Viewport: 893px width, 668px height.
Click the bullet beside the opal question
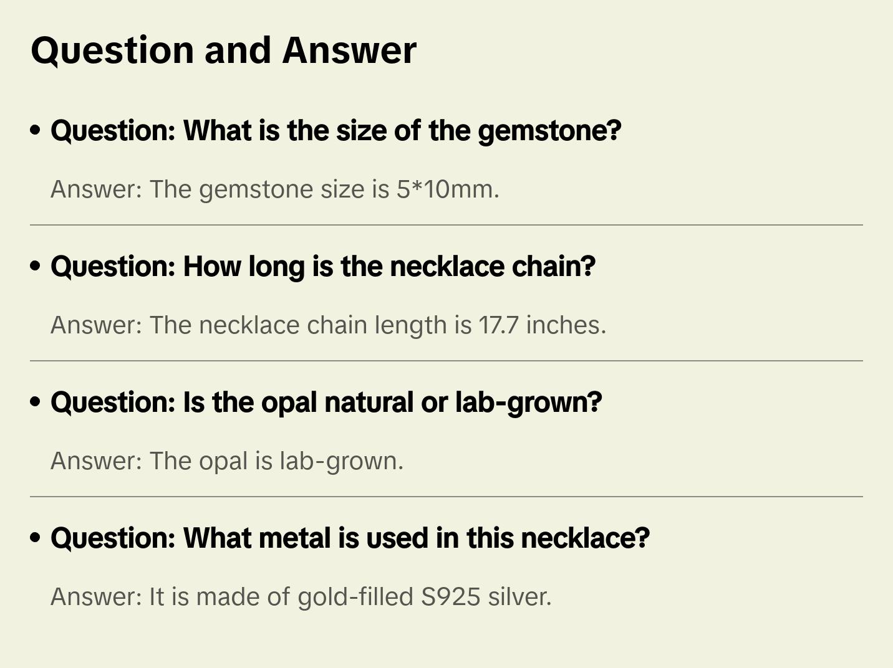coord(36,403)
